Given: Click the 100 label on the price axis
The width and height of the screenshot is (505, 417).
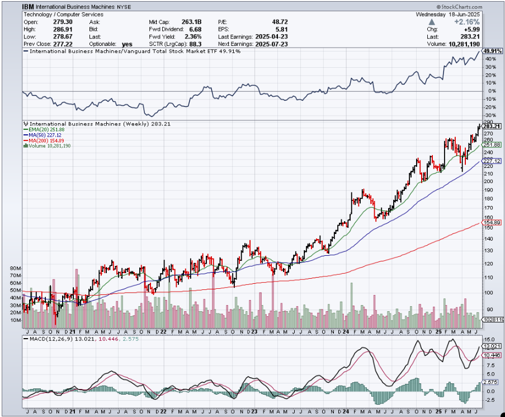Looking at the screenshot, I should (488, 293).
